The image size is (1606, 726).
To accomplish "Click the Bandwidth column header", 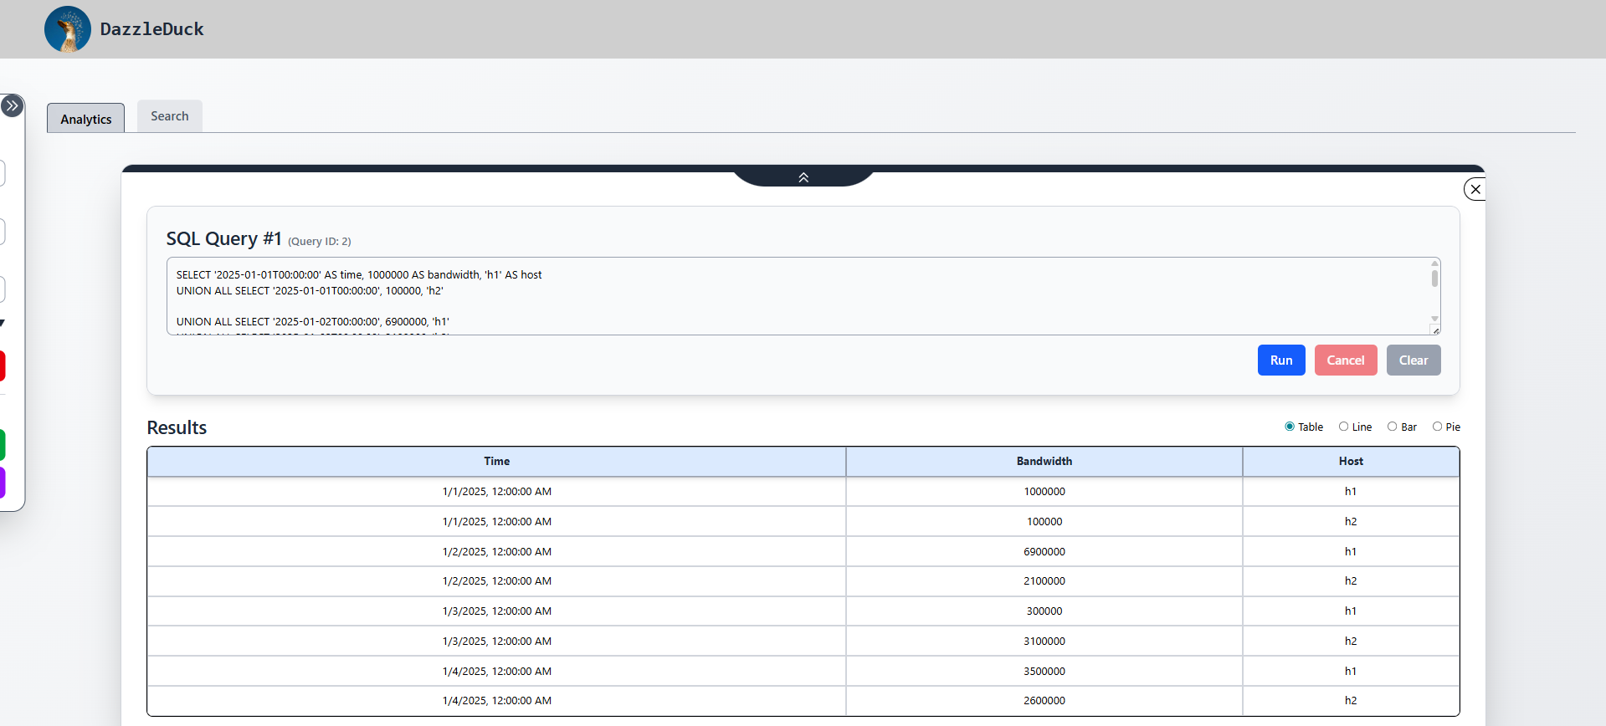I will (1044, 462).
